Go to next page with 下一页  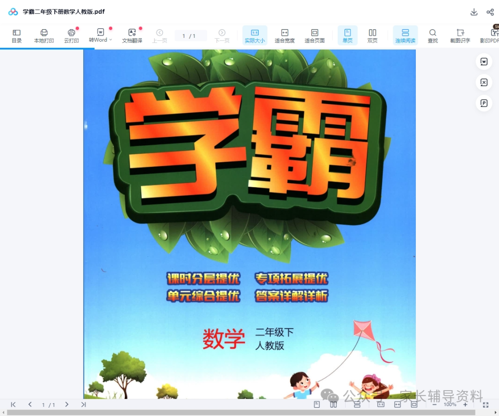(x=222, y=36)
